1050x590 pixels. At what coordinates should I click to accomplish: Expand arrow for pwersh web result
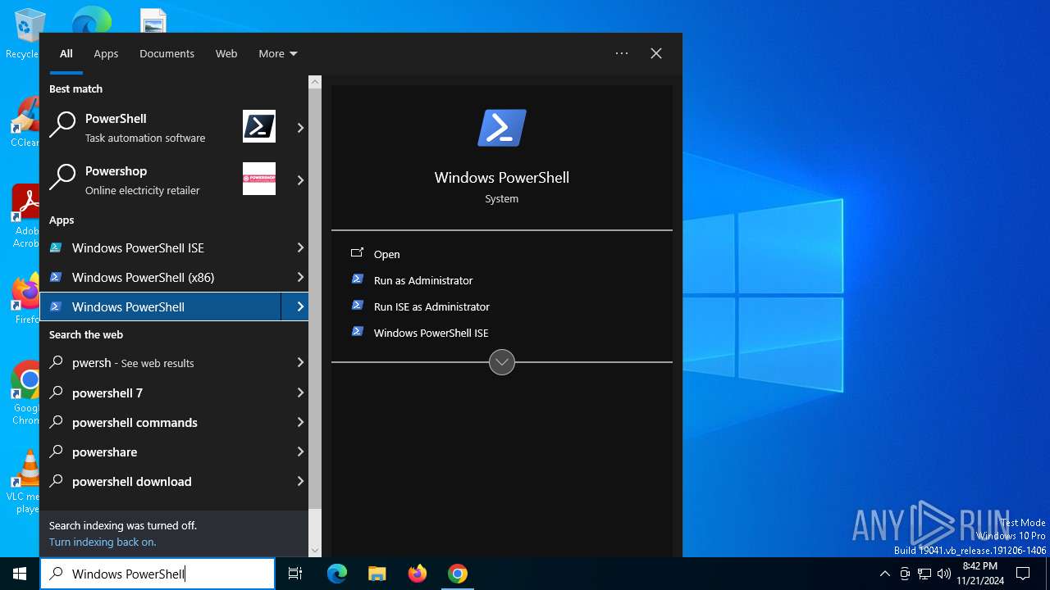click(300, 362)
